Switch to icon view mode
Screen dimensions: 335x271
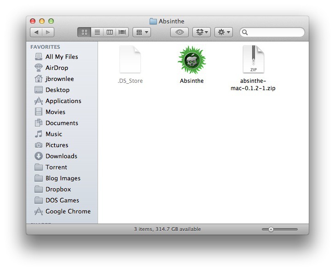84,32
